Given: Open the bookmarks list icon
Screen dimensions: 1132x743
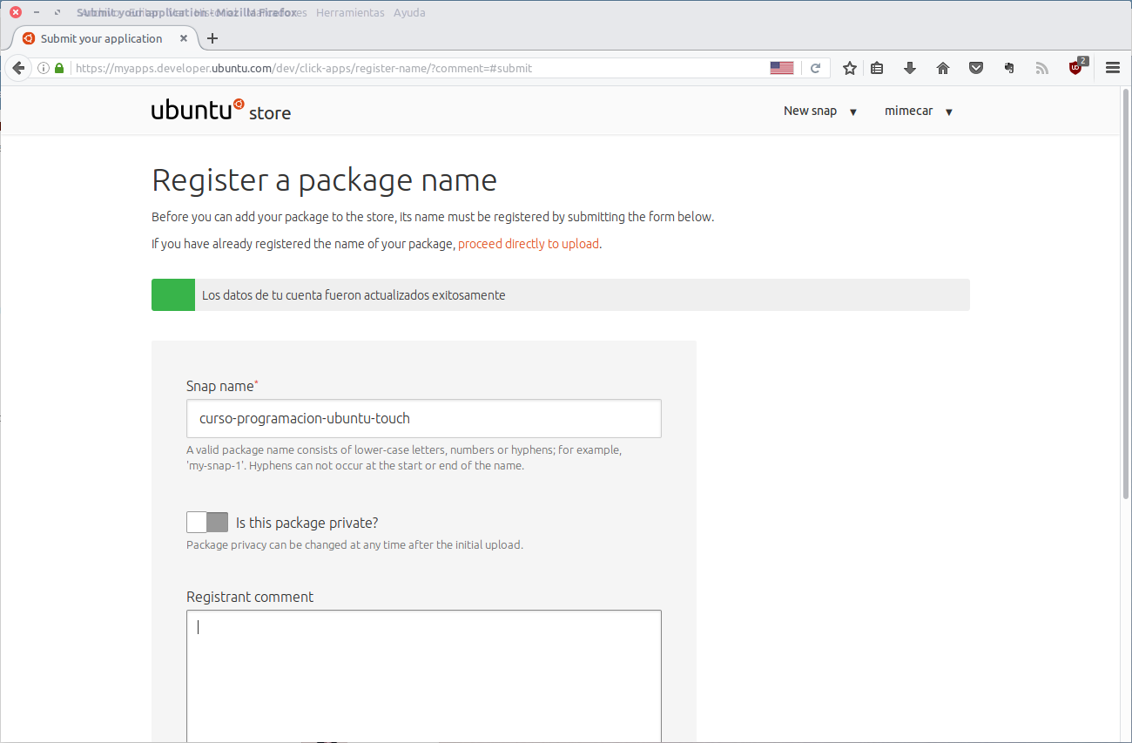Looking at the screenshot, I should click(877, 68).
